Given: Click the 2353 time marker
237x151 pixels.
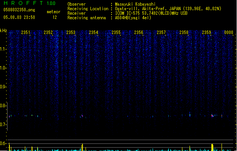Looking at the screenshot, I should (71, 32).
